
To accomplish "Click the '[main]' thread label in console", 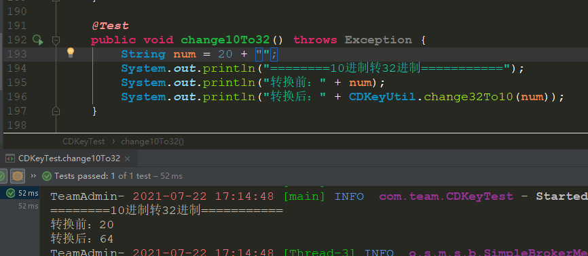I will tap(304, 196).
